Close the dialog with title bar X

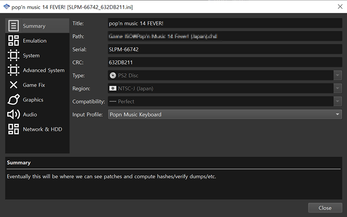[340, 7]
